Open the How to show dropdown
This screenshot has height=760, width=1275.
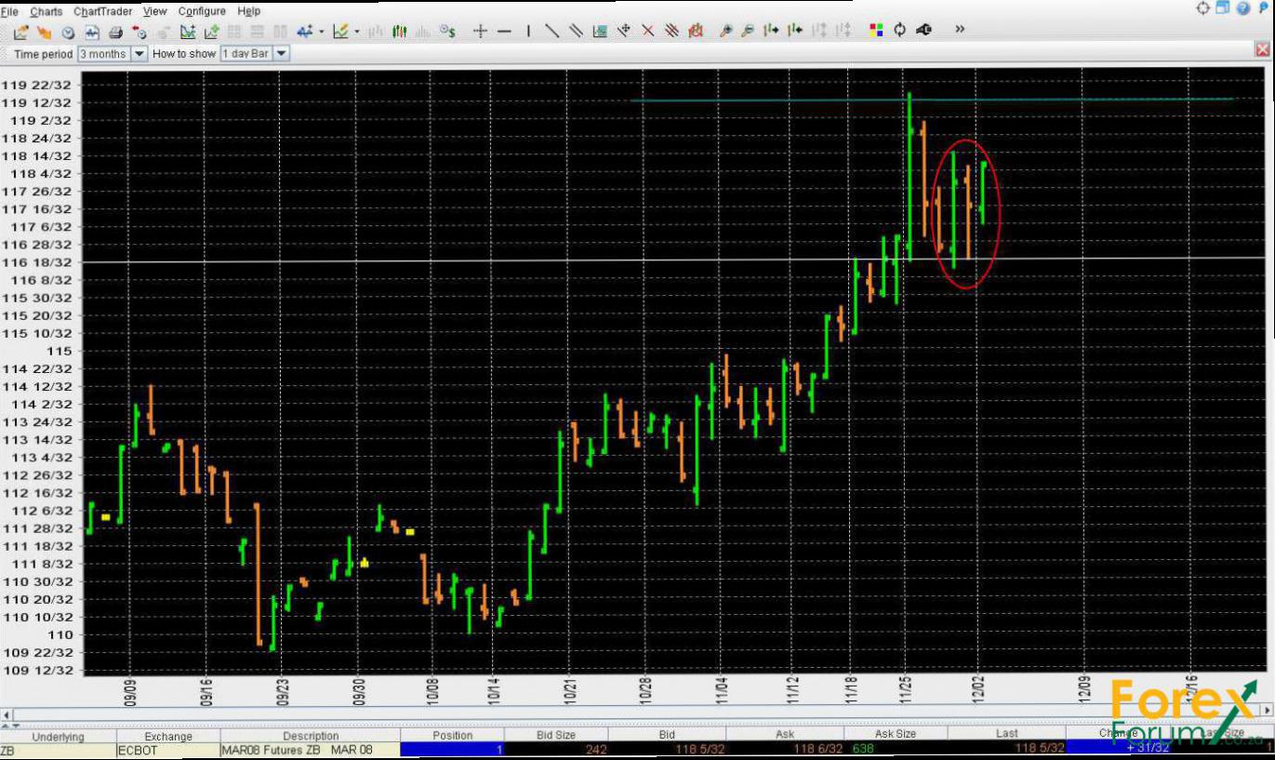281,54
